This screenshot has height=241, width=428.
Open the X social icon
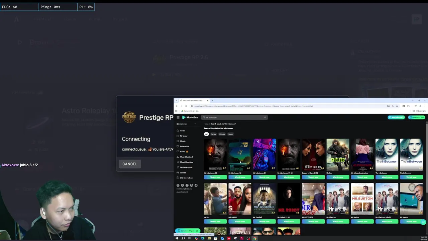(x=178, y=185)
